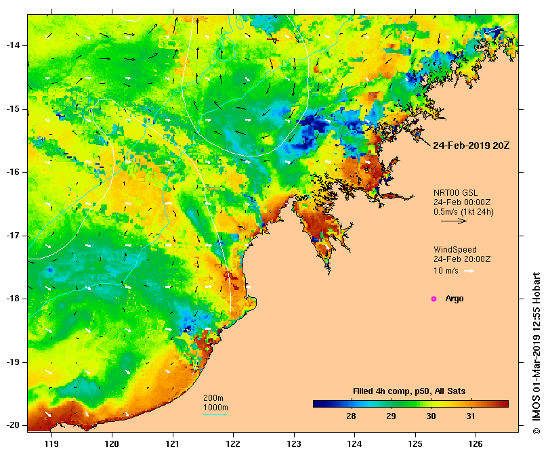Click the IMOS 01-Mar-2019 12:55 Hobart credit

pyautogui.click(x=536, y=353)
